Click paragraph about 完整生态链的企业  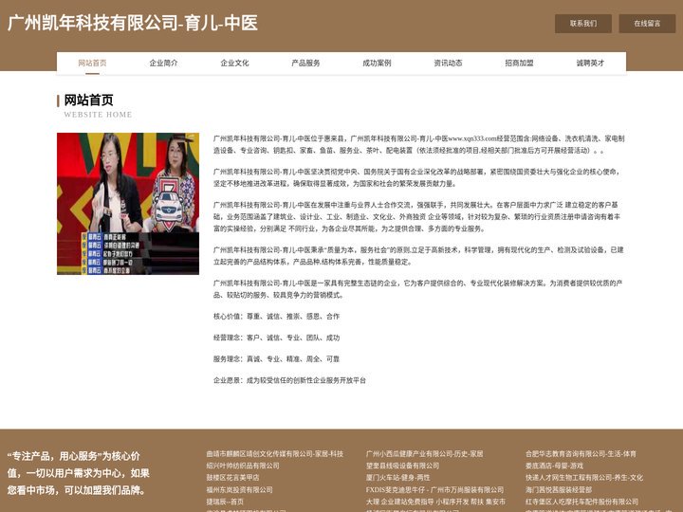click(x=418, y=289)
